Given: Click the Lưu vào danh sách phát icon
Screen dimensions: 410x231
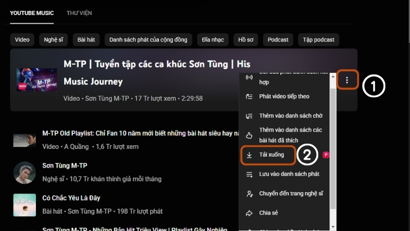Looking at the screenshot, I should click(x=249, y=174).
